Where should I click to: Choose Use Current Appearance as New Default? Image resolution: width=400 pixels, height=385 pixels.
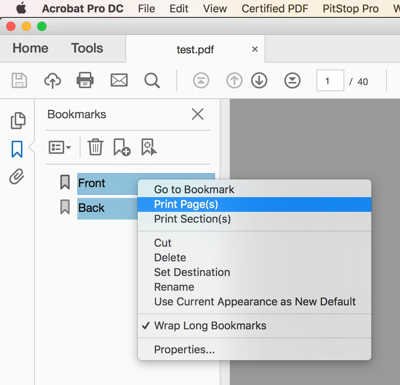pyautogui.click(x=254, y=302)
